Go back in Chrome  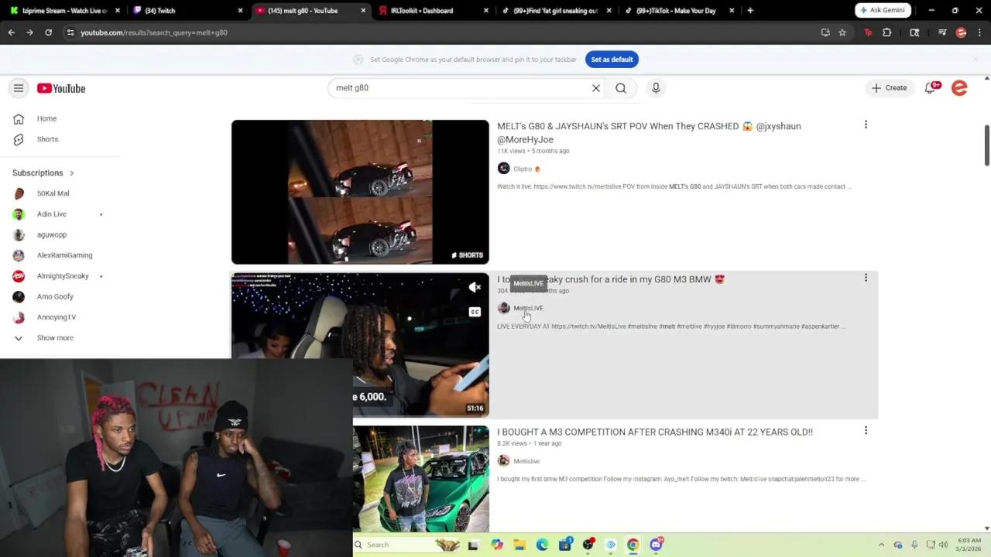[11, 32]
